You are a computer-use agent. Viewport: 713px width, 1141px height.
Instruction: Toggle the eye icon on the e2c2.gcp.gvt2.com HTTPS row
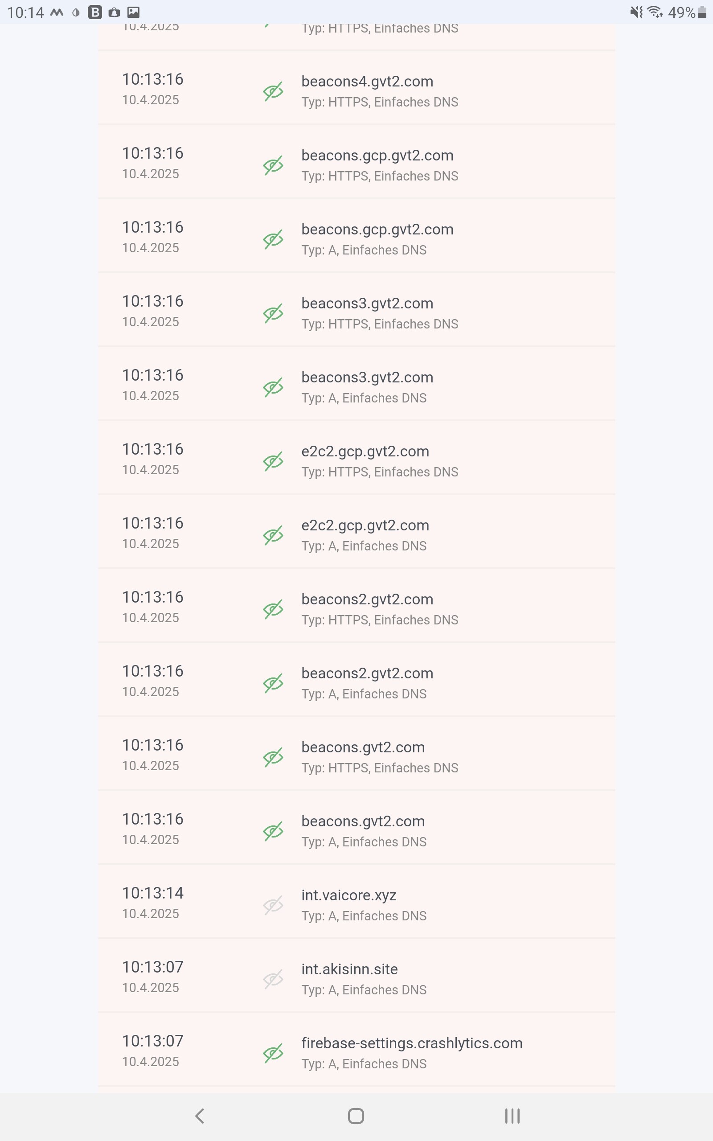click(x=273, y=461)
